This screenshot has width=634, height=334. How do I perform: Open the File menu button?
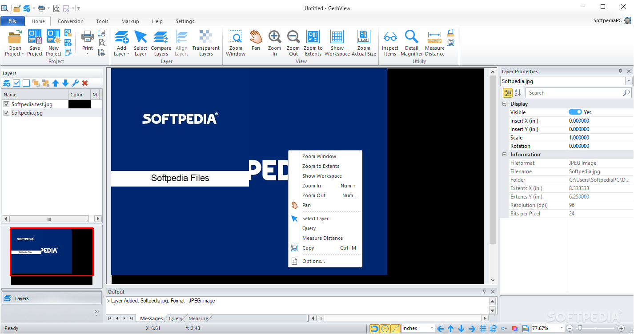pyautogui.click(x=12, y=21)
